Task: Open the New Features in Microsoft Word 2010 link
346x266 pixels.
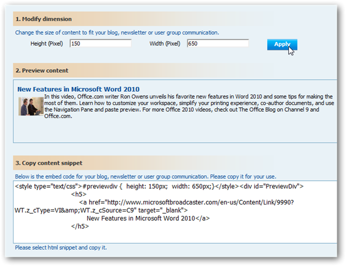Action: tap(78, 89)
